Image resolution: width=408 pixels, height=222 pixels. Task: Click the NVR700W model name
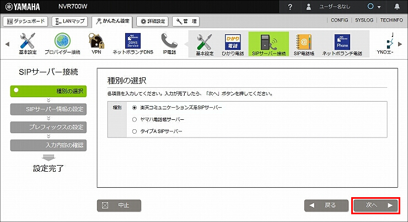[73, 7]
